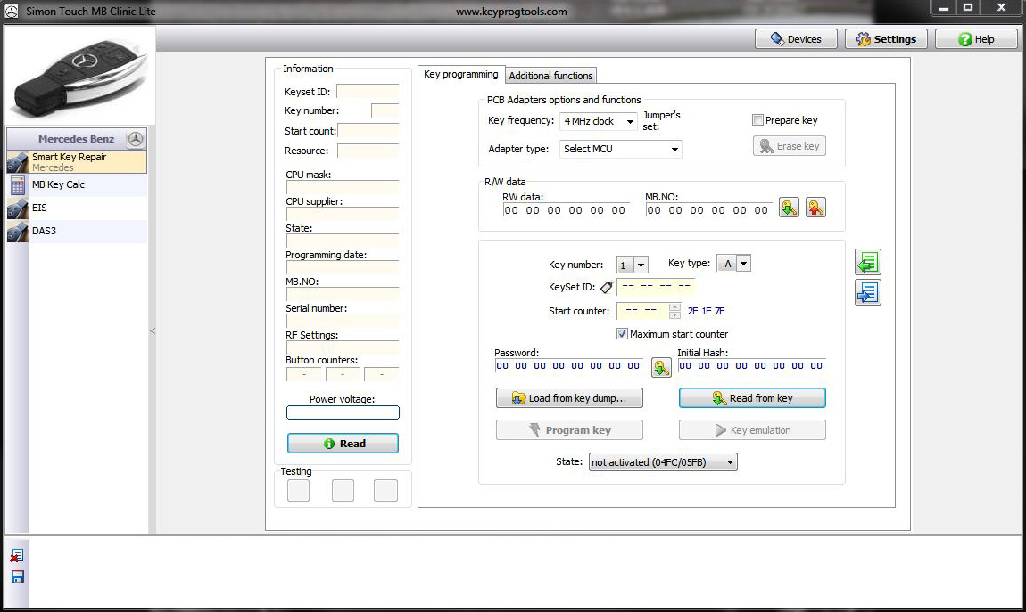1026x612 pixels.
Task: Click the 2F start counter value
Action: tap(693, 311)
